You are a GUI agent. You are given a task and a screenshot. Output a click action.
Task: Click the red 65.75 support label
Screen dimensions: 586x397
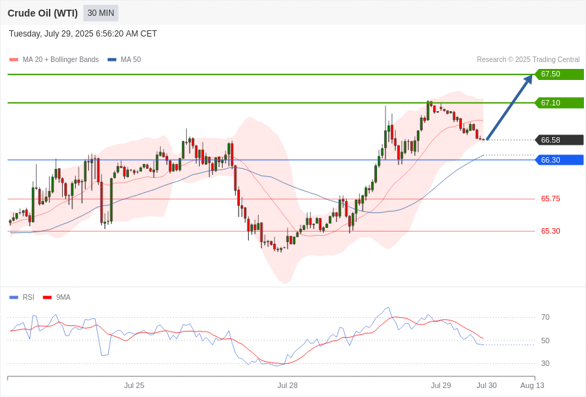point(551,198)
